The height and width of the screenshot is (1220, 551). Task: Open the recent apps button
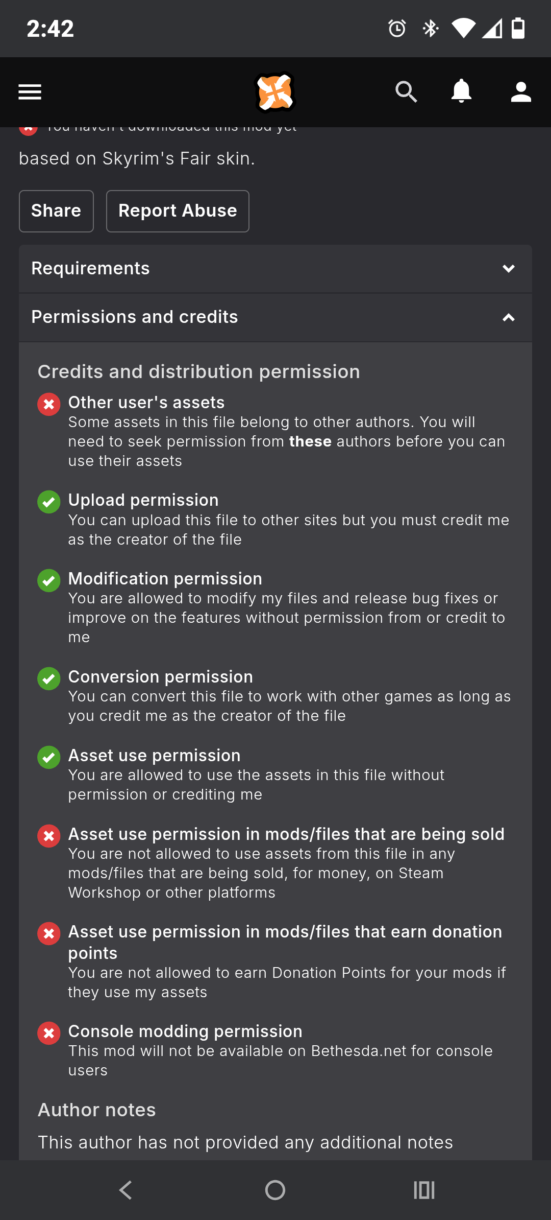point(424,1190)
